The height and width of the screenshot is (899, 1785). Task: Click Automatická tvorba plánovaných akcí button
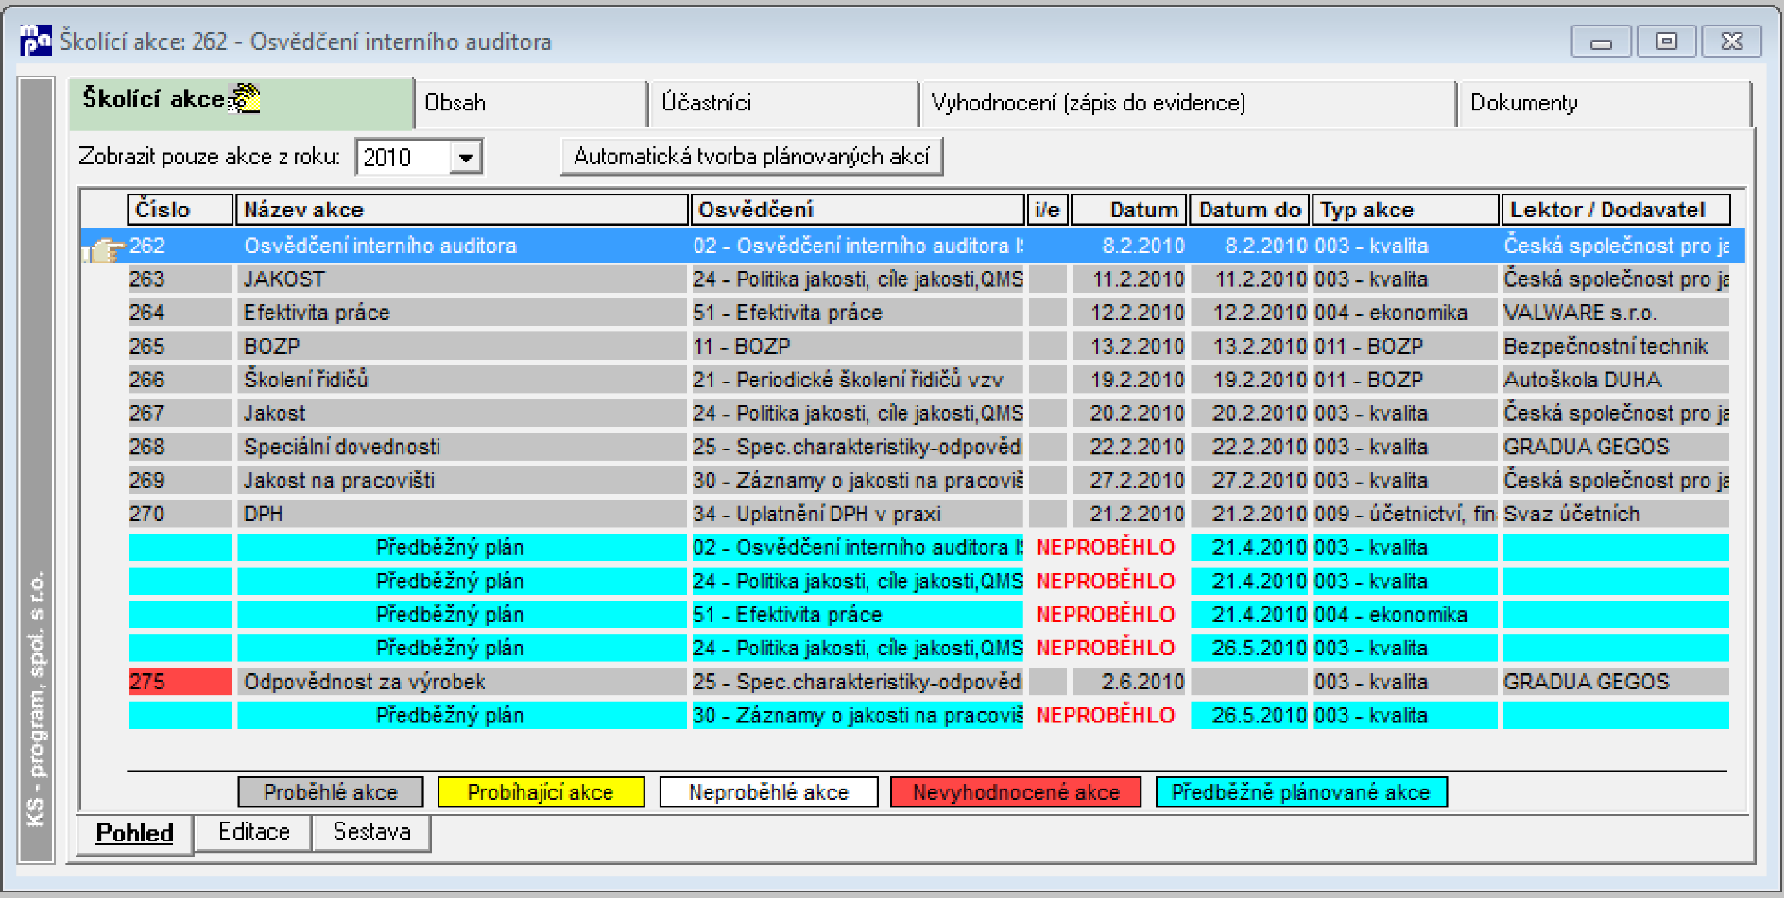(x=752, y=157)
